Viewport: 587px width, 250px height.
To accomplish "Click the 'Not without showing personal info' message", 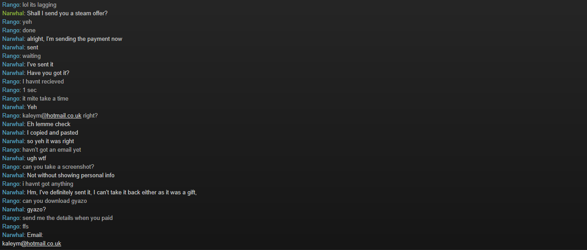I will click(71, 175).
